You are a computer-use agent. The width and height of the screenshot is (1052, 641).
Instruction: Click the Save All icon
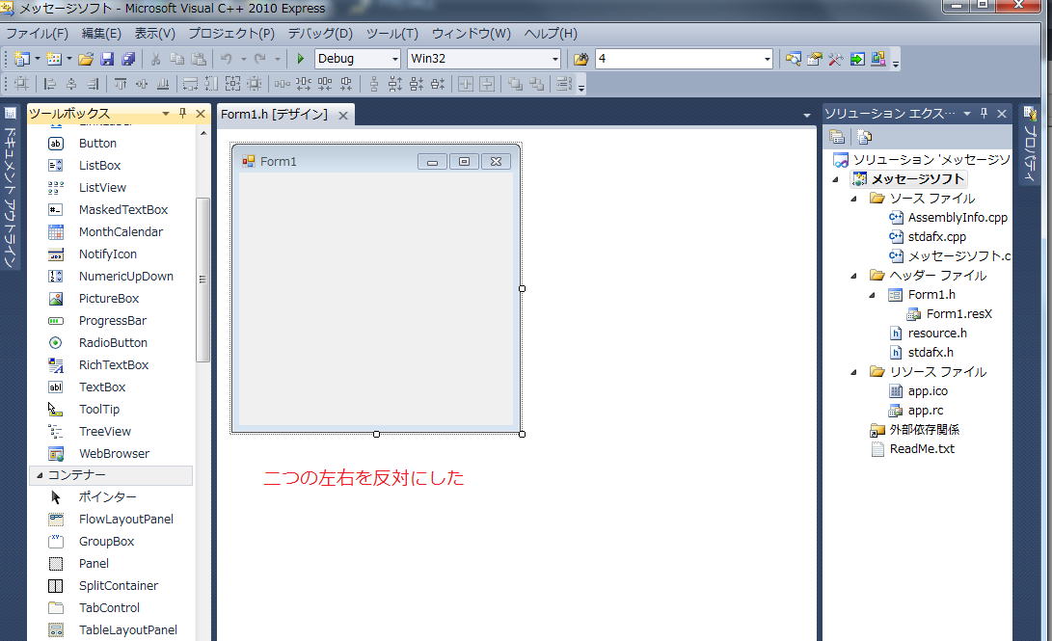coord(128,59)
